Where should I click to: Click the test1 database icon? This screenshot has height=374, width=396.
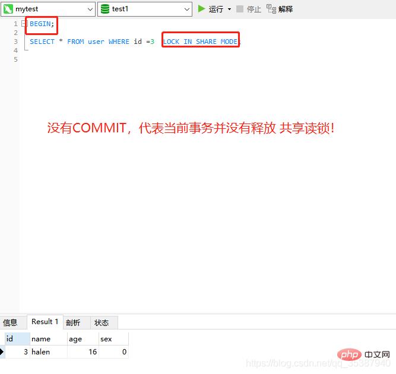[105, 9]
